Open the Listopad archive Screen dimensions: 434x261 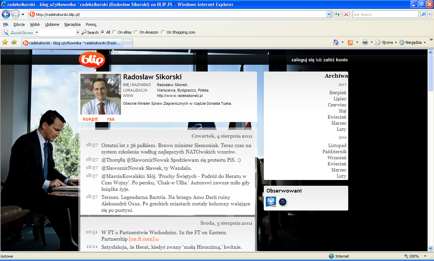(337, 145)
